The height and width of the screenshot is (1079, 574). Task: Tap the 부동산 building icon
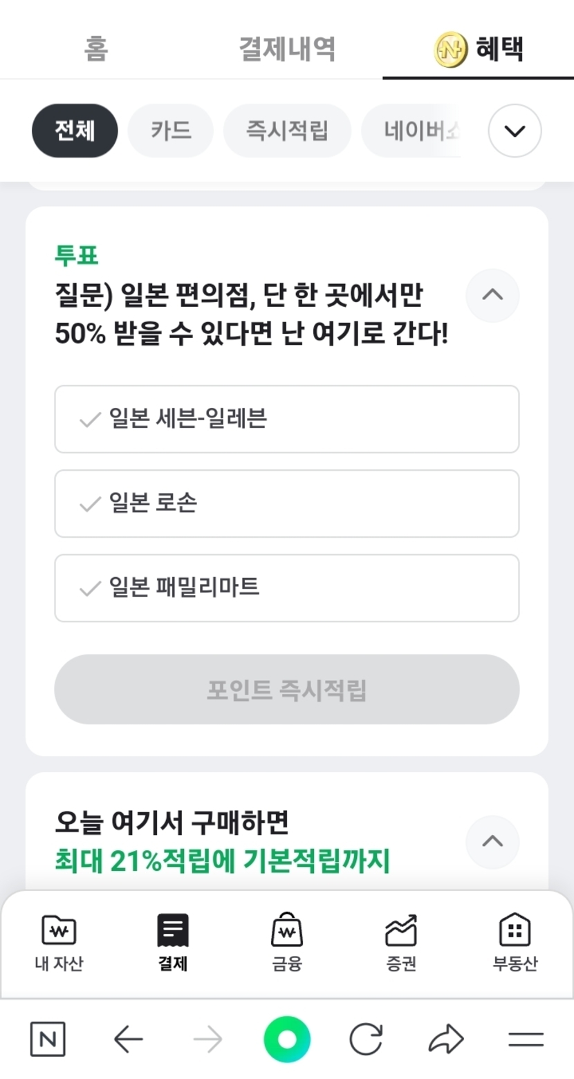pos(515,930)
